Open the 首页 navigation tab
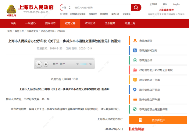The height and width of the screenshot is (132, 189). tap(13, 23)
